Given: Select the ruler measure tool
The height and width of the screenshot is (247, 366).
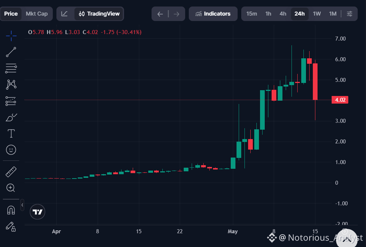Looking at the screenshot, I should pos(11,172).
